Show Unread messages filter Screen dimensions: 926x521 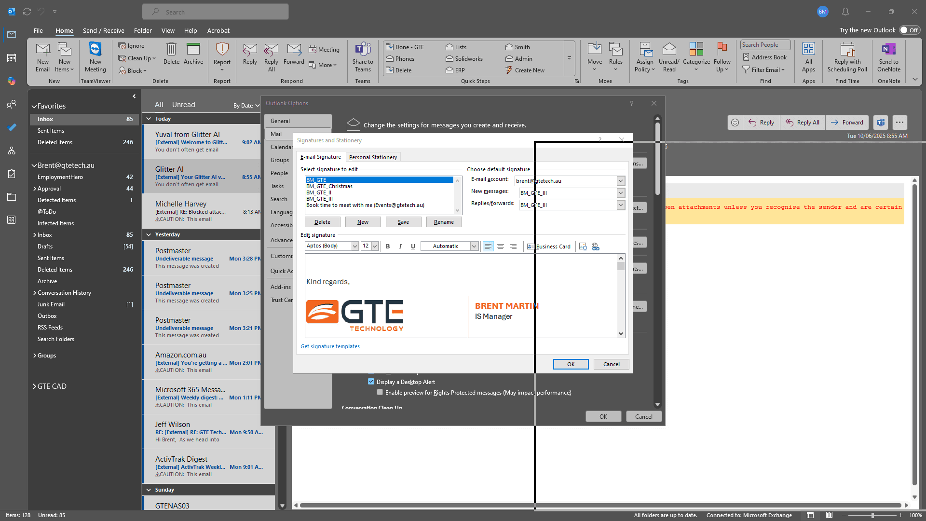[183, 105]
